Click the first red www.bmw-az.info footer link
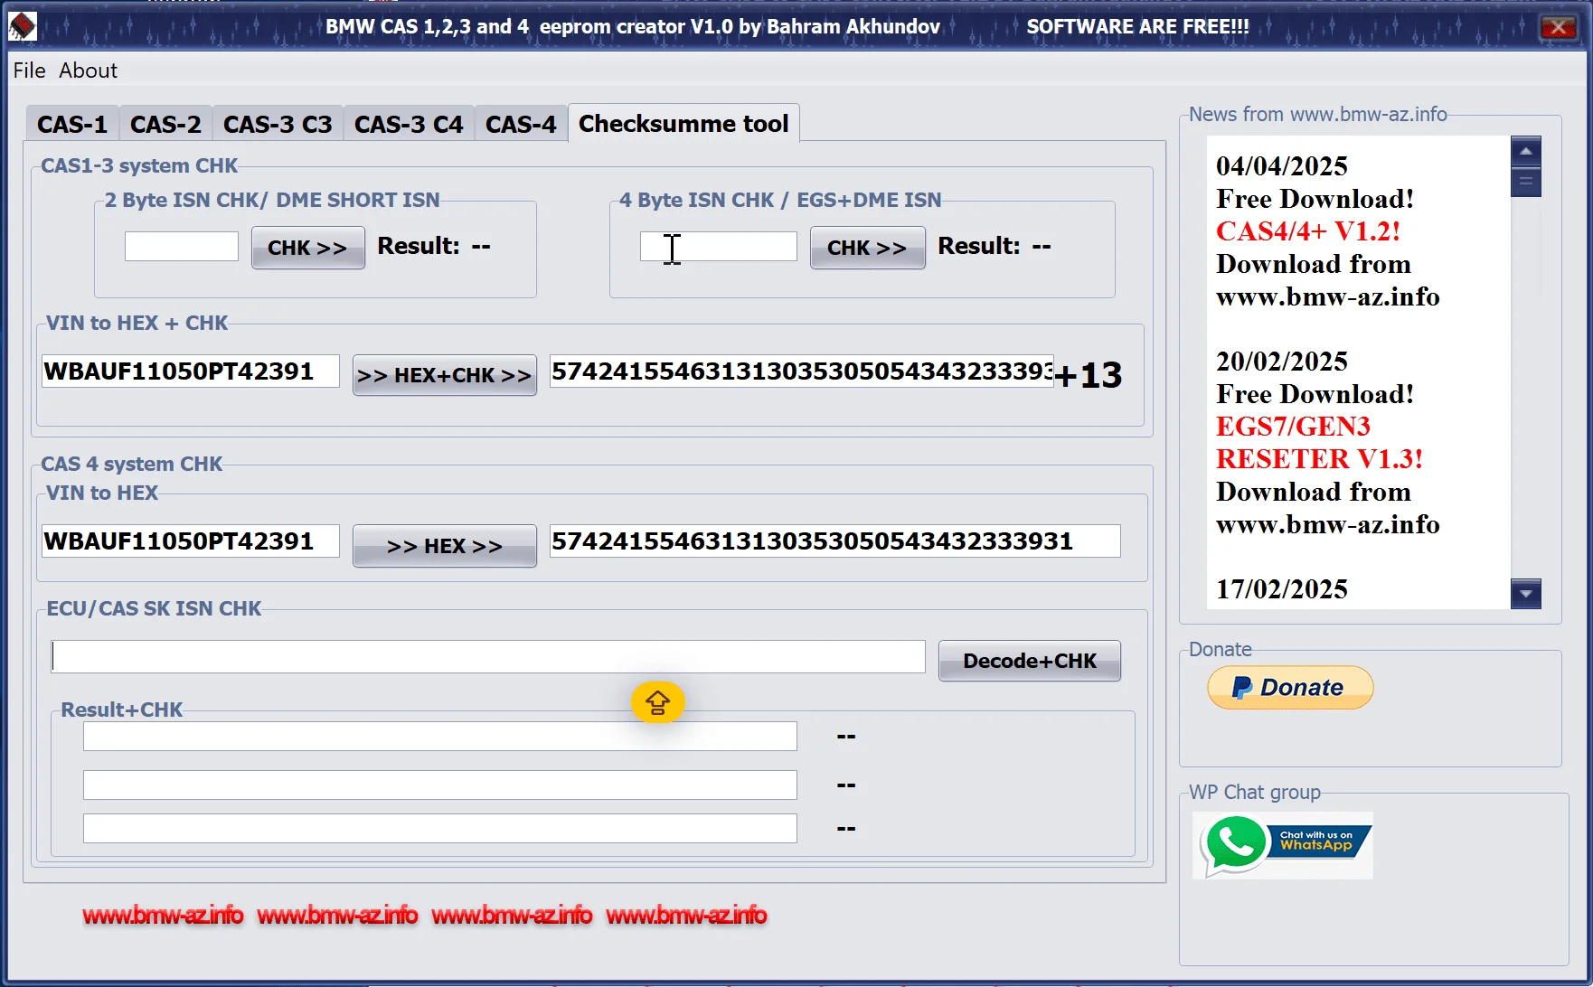The image size is (1593, 987). (163, 916)
